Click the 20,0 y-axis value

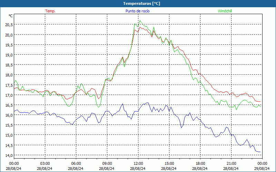pos(9,35)
